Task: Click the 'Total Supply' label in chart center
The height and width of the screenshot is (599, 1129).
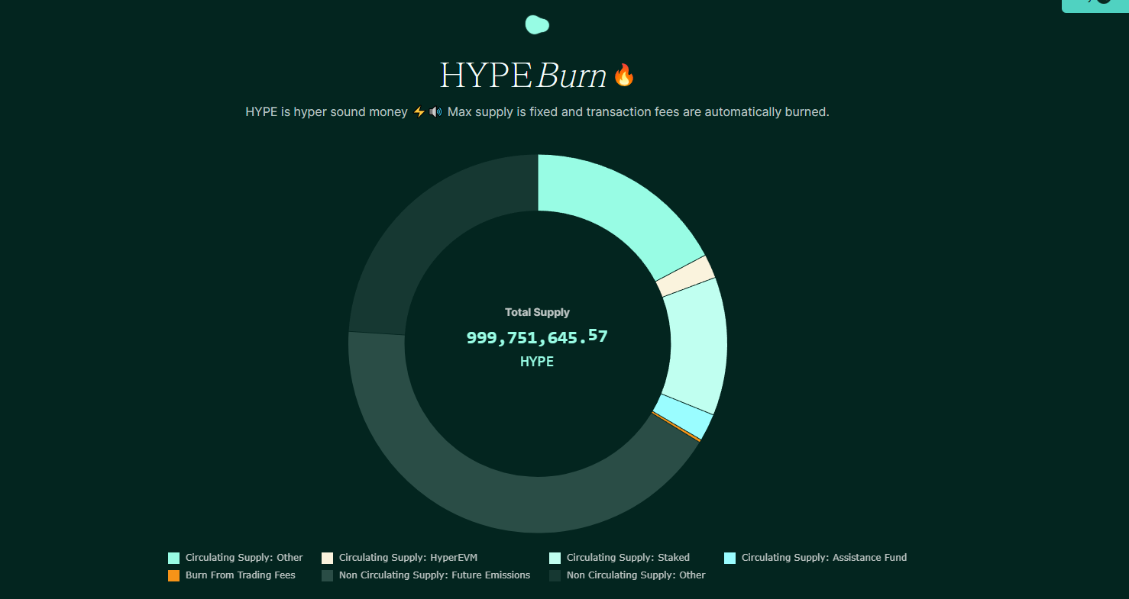Action: point(537,312)
